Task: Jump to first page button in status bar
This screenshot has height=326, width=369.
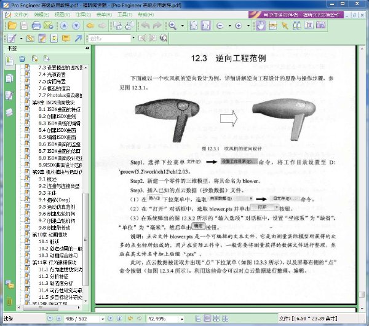Action: pos(50,319)
